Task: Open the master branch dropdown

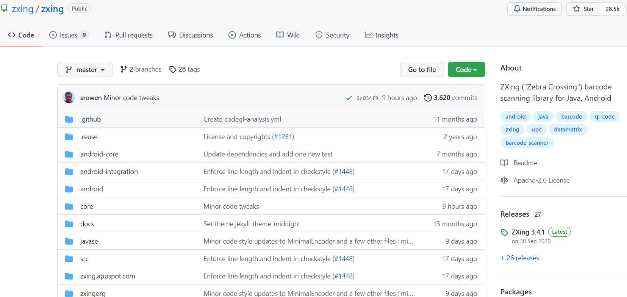Action: [x=85, y=69]
